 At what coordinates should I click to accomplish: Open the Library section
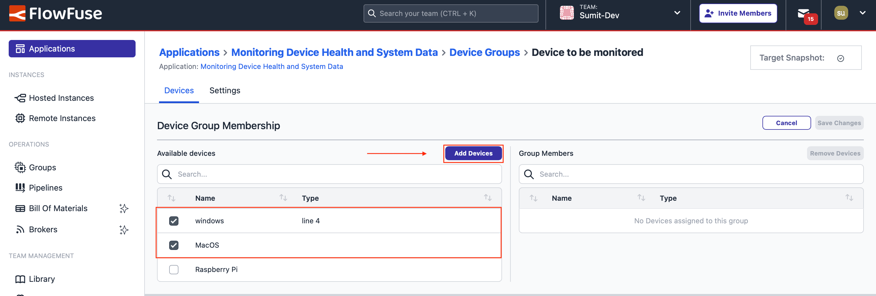(41, 279)
